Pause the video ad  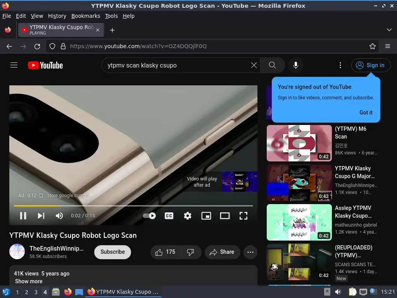23,216
